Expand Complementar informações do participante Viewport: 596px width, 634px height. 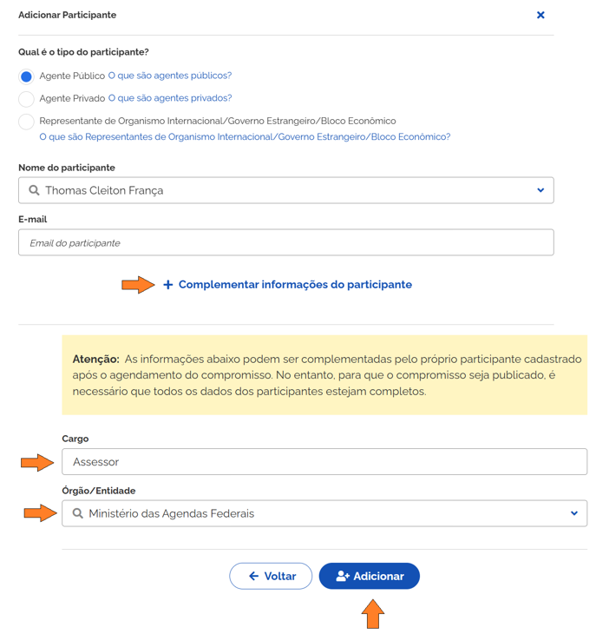(295, 285)
